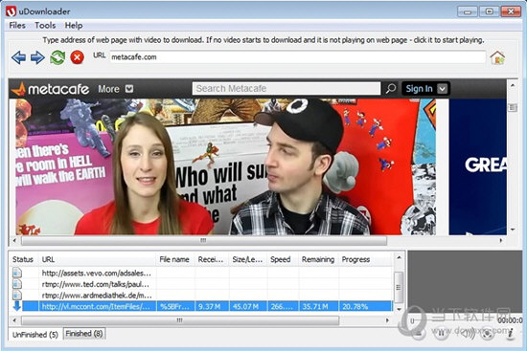Click status icon of www.ted.com row
Viewport: 527px width, 351px height.
pos(17,284)
